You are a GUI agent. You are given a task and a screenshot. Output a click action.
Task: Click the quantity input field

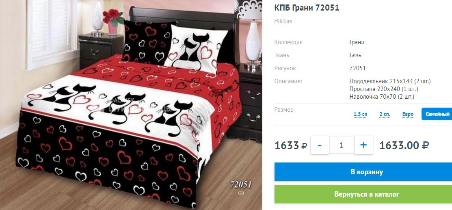coord(342,145)
